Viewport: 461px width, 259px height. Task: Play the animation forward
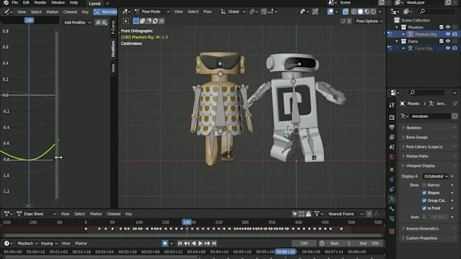click(201, 243)
